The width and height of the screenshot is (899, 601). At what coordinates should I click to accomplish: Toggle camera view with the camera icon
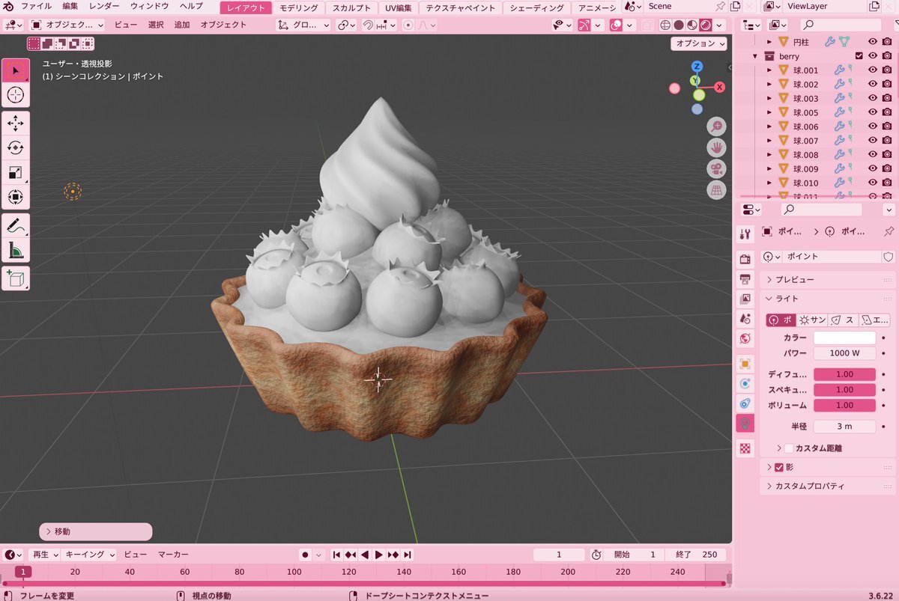(x=716, y=168)
